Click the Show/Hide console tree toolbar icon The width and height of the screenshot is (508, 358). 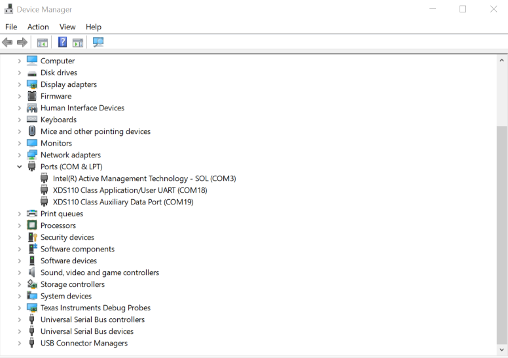[42, 42]
